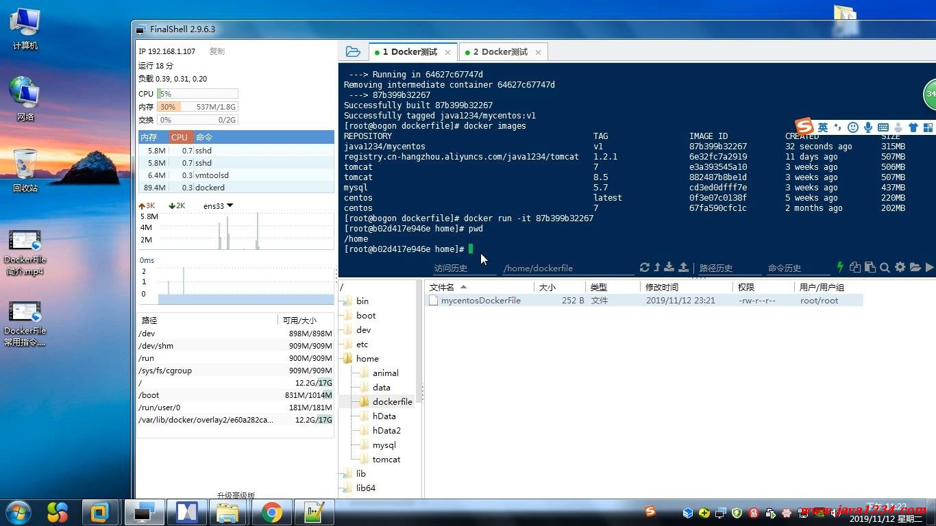Image resolution: width=936 pixels, height=526 pixels.
Task: Click the Sogou voice input microphone
Action: [868, 127]
